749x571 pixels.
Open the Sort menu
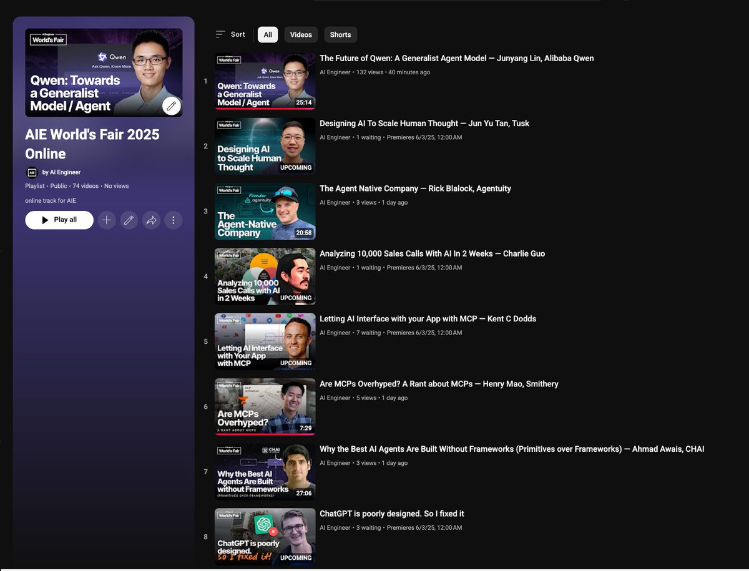point(230,34)
